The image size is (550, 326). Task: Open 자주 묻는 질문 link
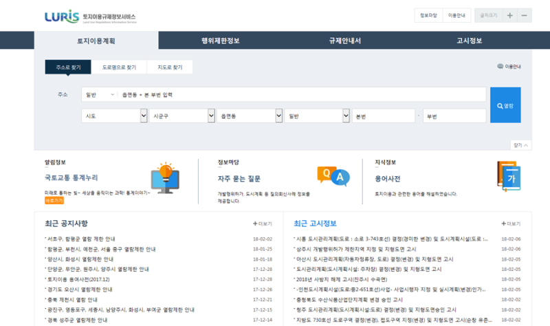click(x=239, y=179)
